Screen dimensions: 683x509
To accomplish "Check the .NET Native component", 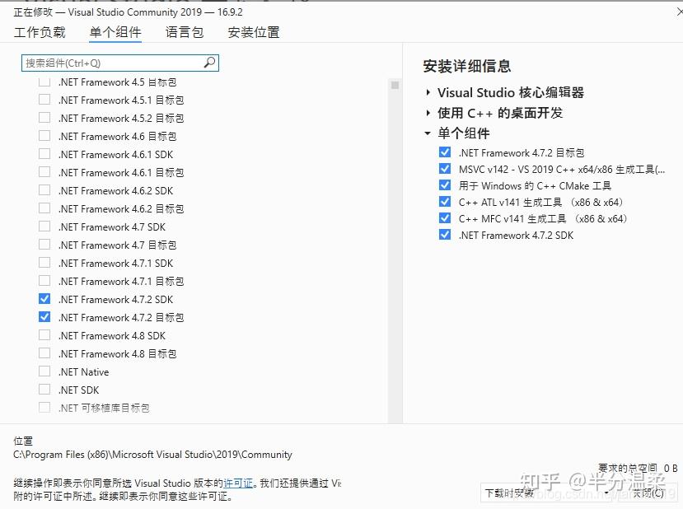I will point(44,371).
